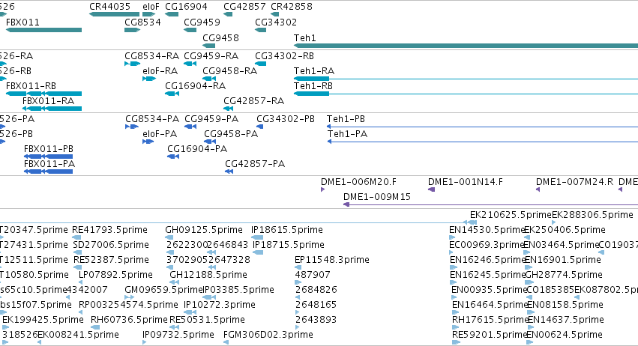The width and height of the screenshot is (638, 346).
Task: Click the 2684826 EST label
Action: click(x=316, y=290)
